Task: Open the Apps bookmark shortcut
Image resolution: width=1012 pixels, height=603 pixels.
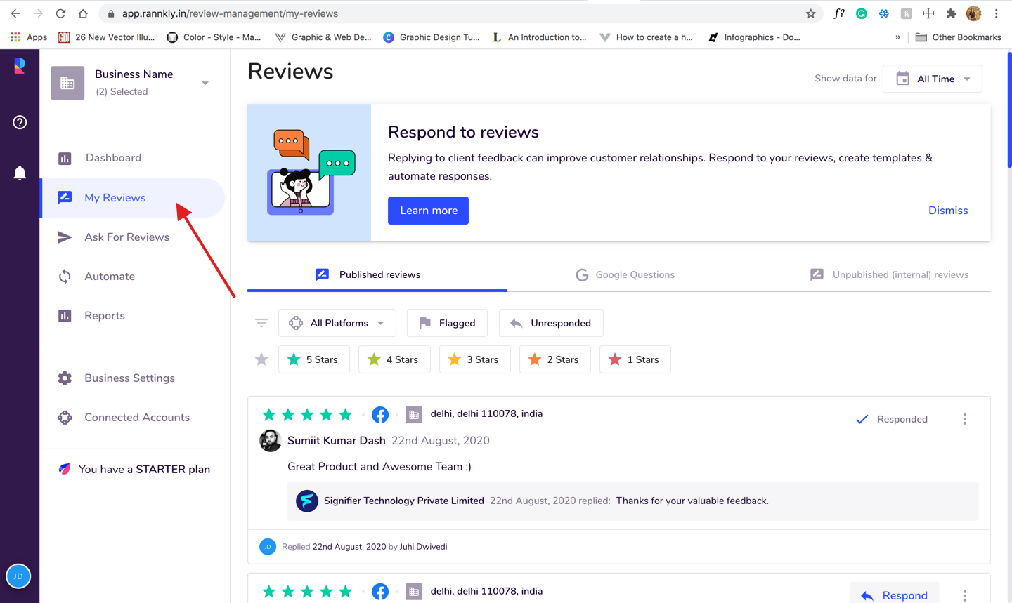Action: point(28,37)
